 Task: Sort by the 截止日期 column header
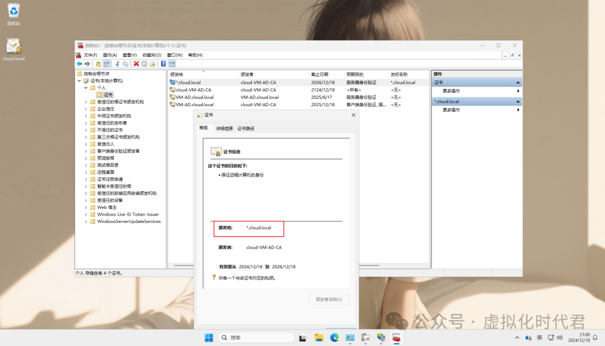(x=327, y=74)
